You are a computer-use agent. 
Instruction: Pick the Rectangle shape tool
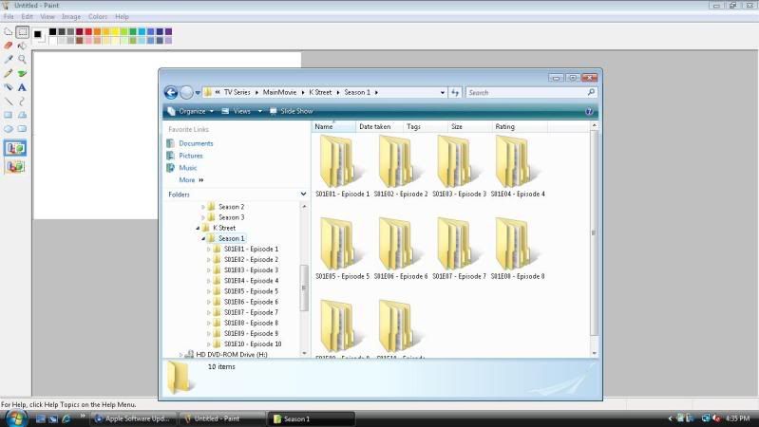(9, 115)
